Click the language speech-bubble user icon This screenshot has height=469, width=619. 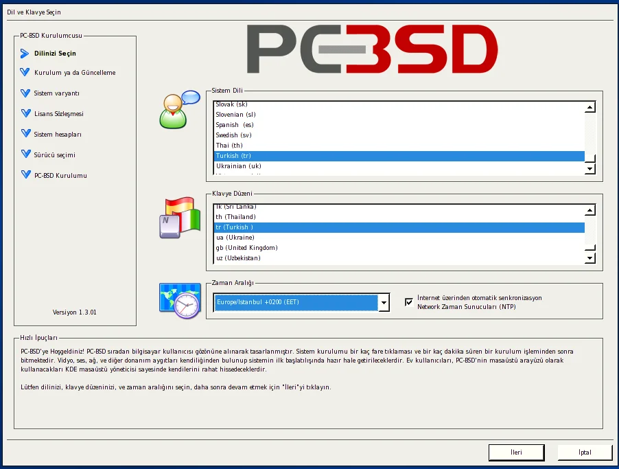[x=180, y=109]
